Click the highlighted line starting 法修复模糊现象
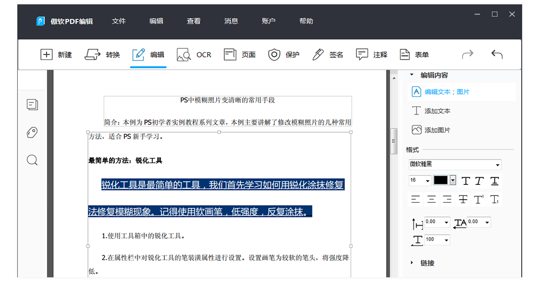Image resolution: width=538 pixels, height=297 pixels. coord(200,212)
